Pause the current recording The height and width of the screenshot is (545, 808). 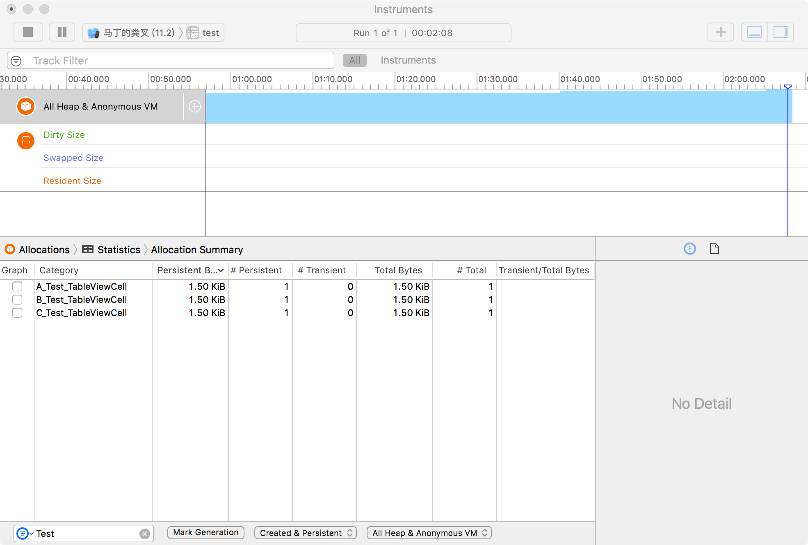[62, 32]
